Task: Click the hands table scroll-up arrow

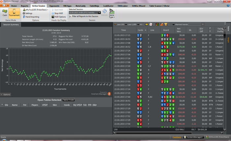Action: [x=225, y=28]
